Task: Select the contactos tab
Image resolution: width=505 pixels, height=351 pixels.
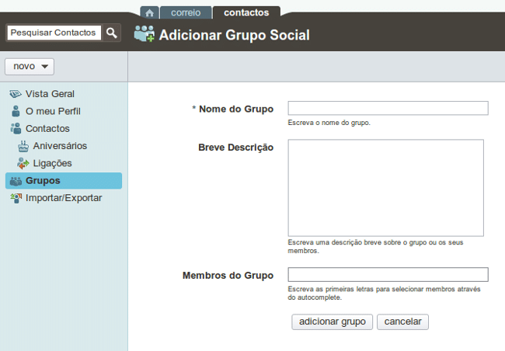Action: [246, 12]
